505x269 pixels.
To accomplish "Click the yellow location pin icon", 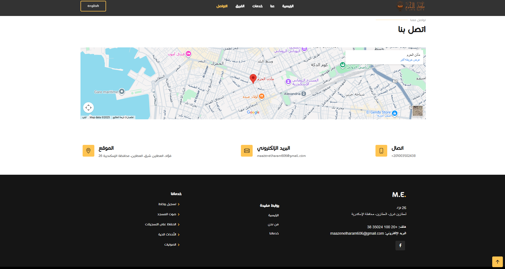I will [88, 151].
